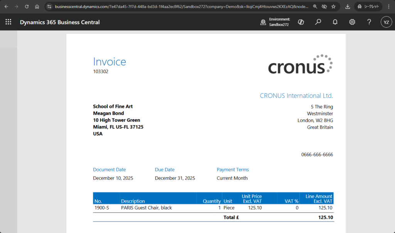The image size is (395, 233).
Task: Open the browser downloads icon
Action: click(x=348, y=7)
